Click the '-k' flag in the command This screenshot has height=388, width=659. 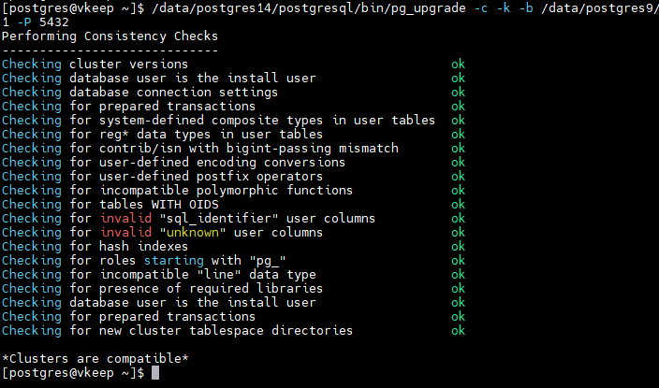tap(503, 8)
